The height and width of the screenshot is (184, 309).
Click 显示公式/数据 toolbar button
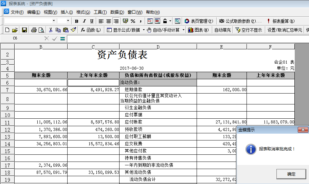[124, 30]
